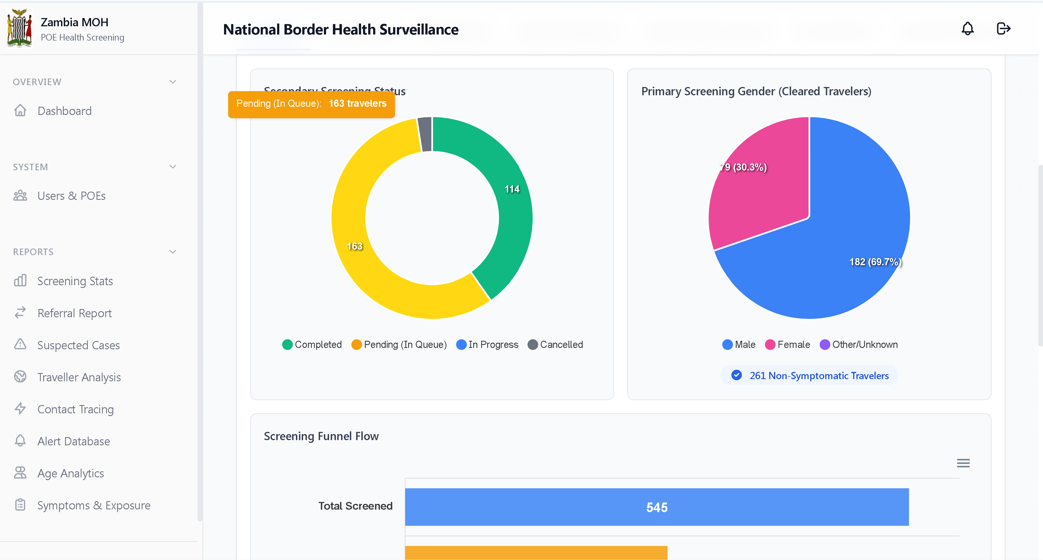Select the Referral Report arrows icon

coord(20,312)
